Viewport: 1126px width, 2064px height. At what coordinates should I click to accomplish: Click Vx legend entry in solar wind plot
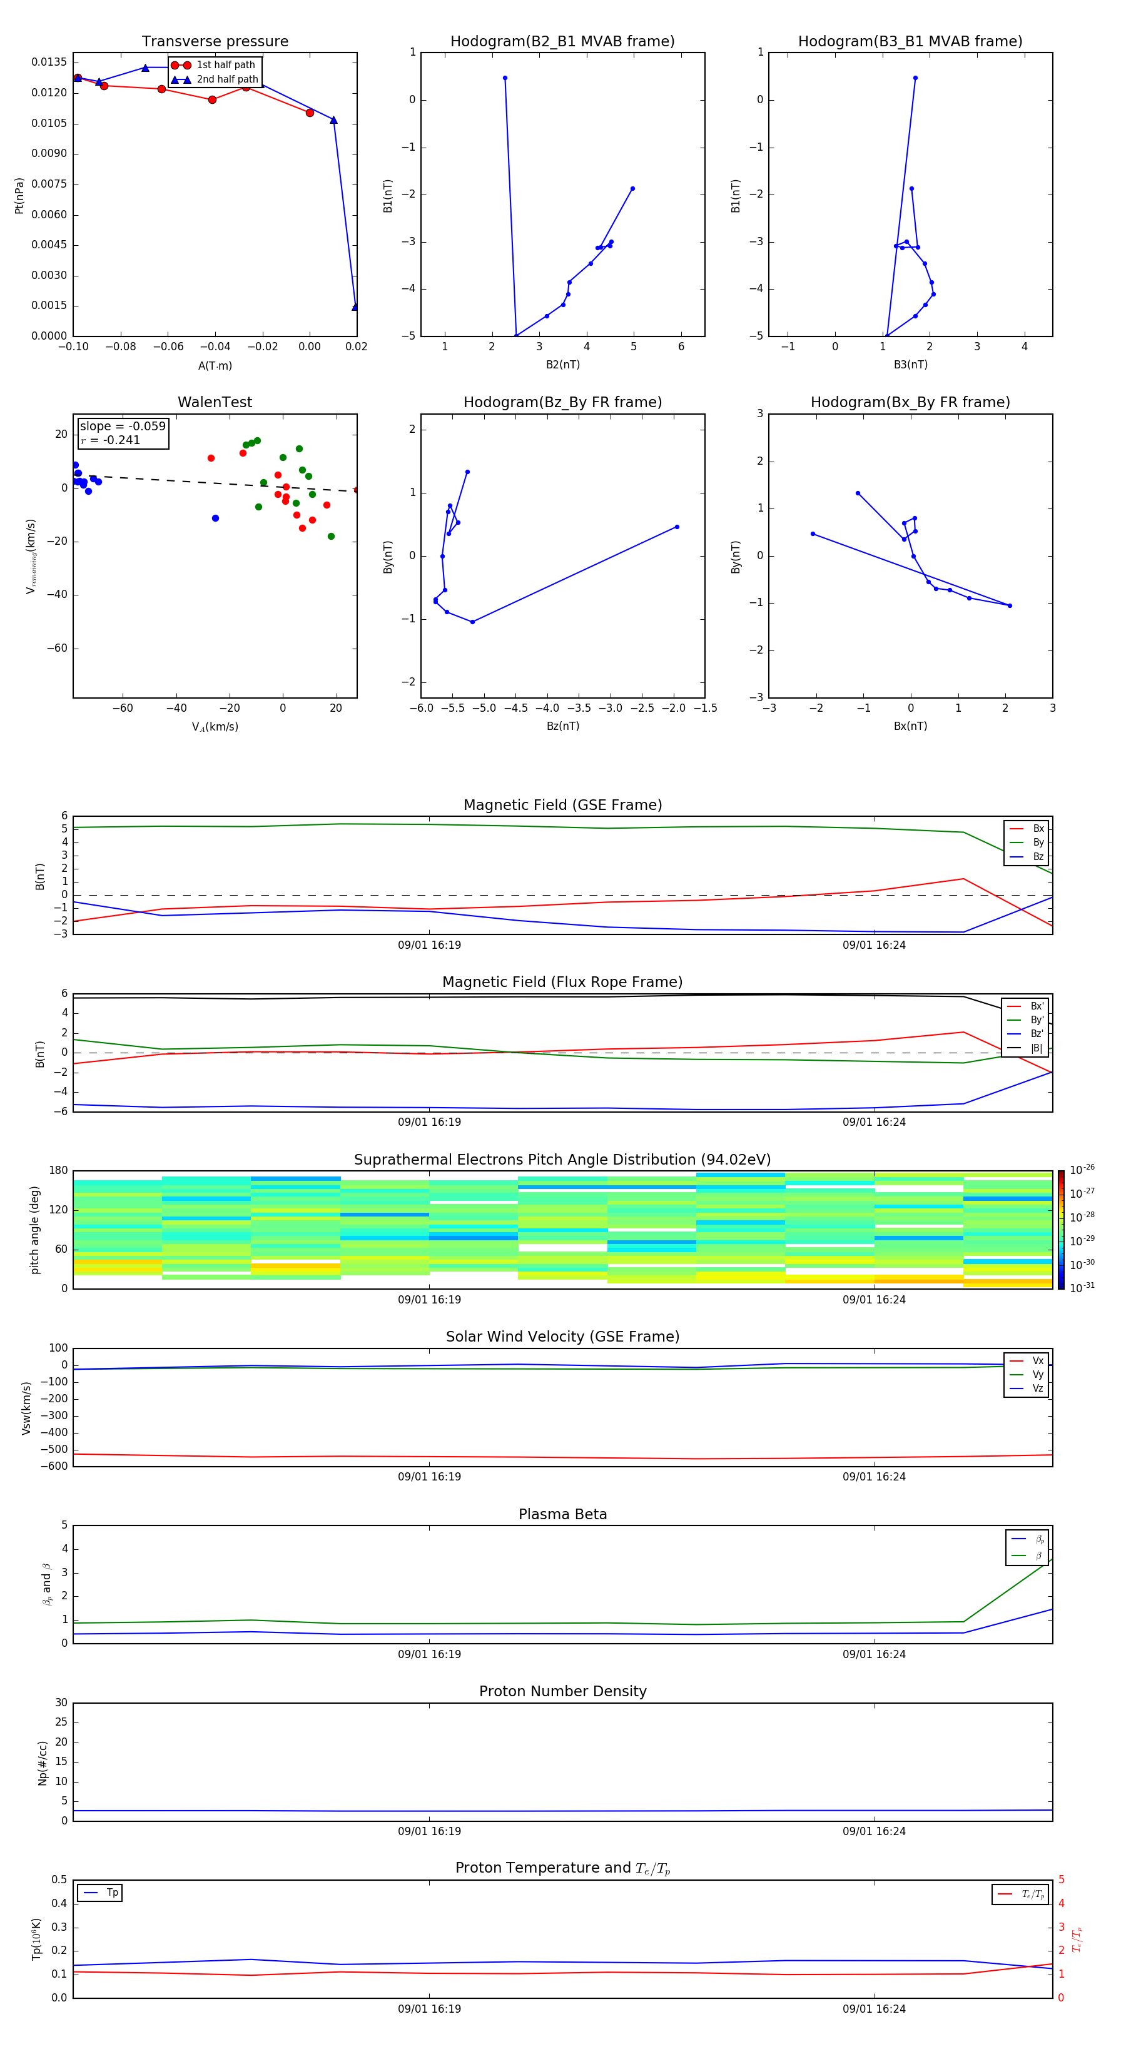click(1027, 1360)
